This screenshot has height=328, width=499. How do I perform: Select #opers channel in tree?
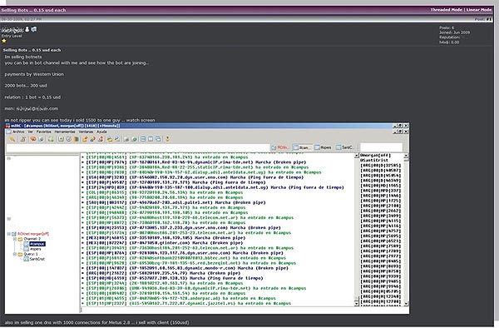point(36,249)
